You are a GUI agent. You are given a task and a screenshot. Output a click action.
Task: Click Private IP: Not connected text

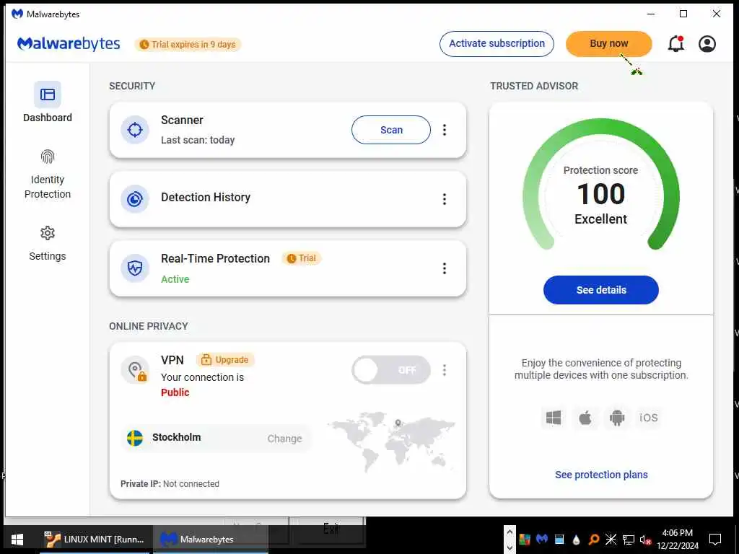[x=170, y=484]
